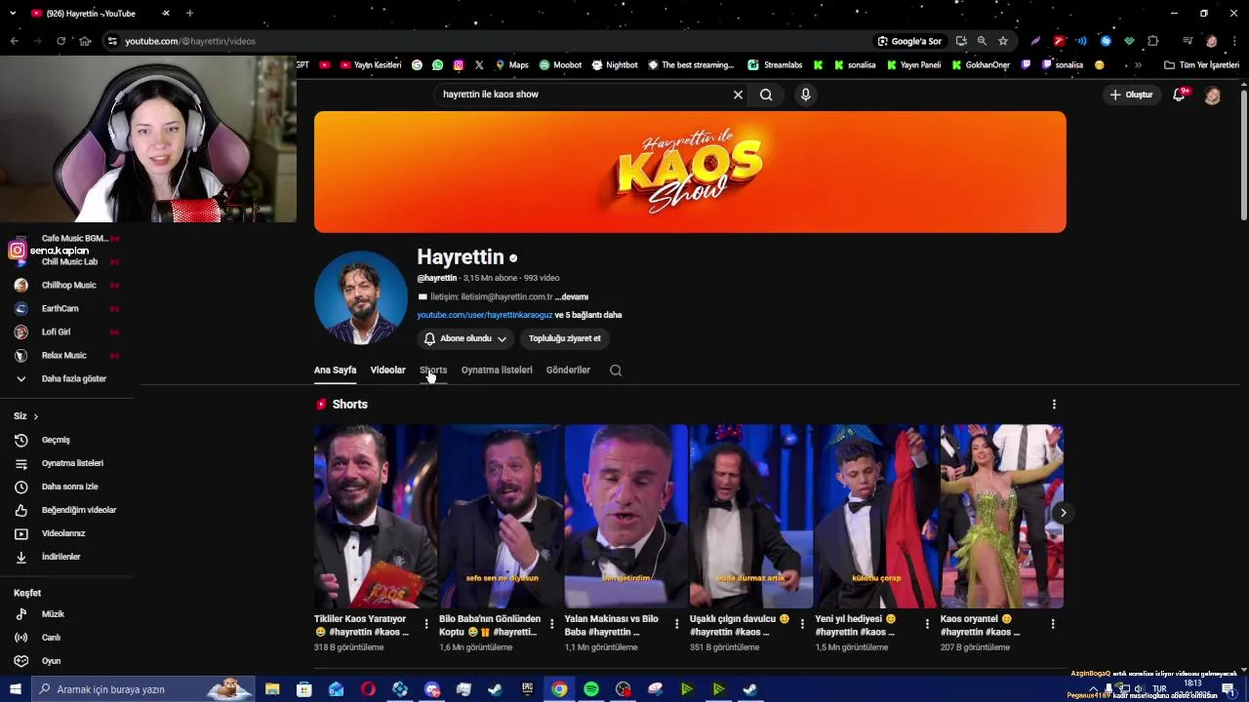Open Lofi Girl subscription channel
Viewport: 1249px width, 702px height.
(66, 331)
